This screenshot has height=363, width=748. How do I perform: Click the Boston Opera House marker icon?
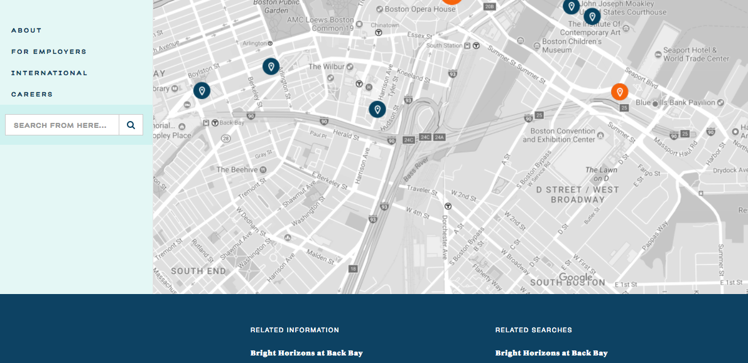[380, 9]
